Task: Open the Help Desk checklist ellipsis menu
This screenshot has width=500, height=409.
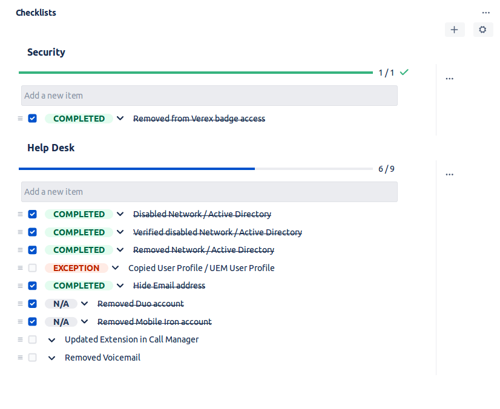Action: click(449, 174)
